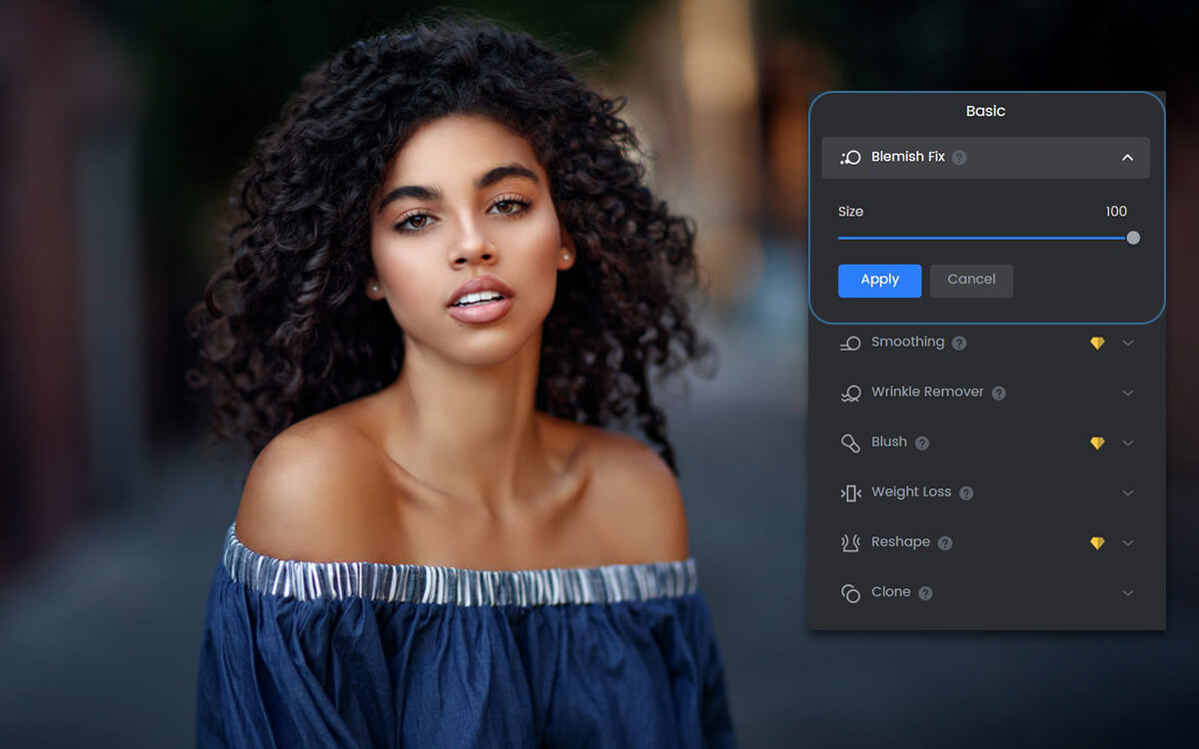Click the premium diamond badge beside Reshape
The image size is (1199, 749).
coord(1098,541)
